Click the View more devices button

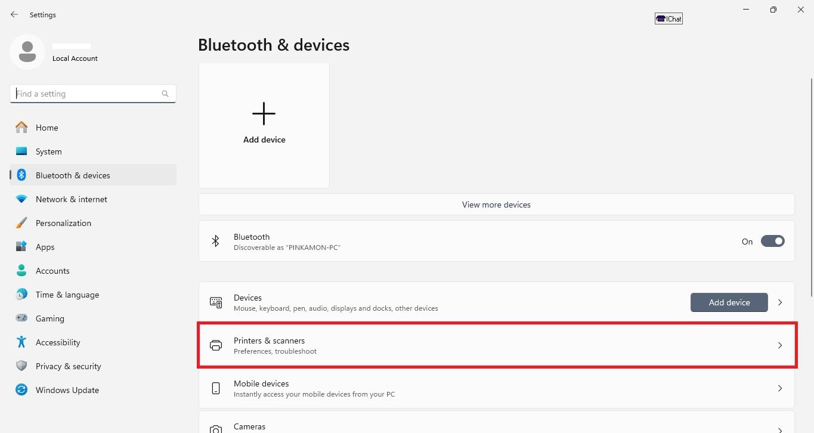click(496, 205)
